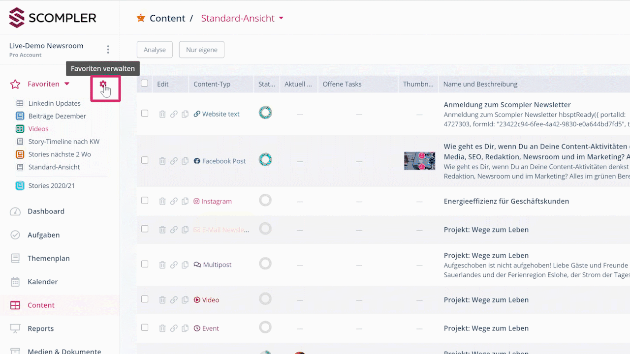The width and height of the screenshot is (630, 354).
Task: Click copy icon in Instagram row
Action: click(x=185, y=201)
